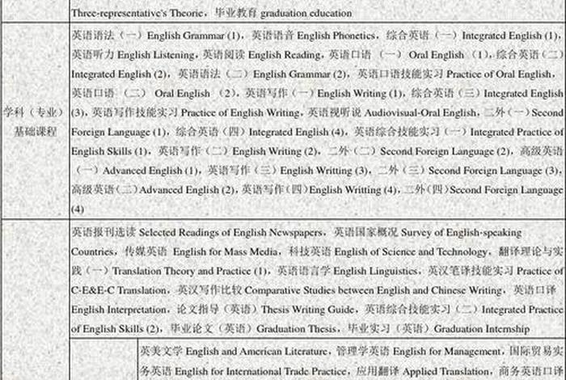Click "English and American Literature"
Image resolution: width=566 pixels, height=380 pixels.
click(x=256, y=352)
